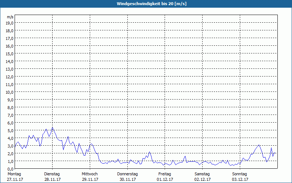The height and width of the screenshot is (183, 292).
Task: Click the 'Montag' day label
Action: 14,174
